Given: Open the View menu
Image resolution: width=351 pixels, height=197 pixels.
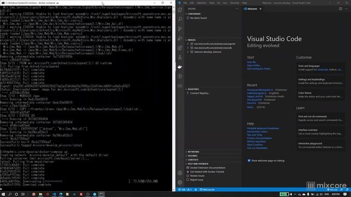Looking at the screenshot, I should (212, 3).
